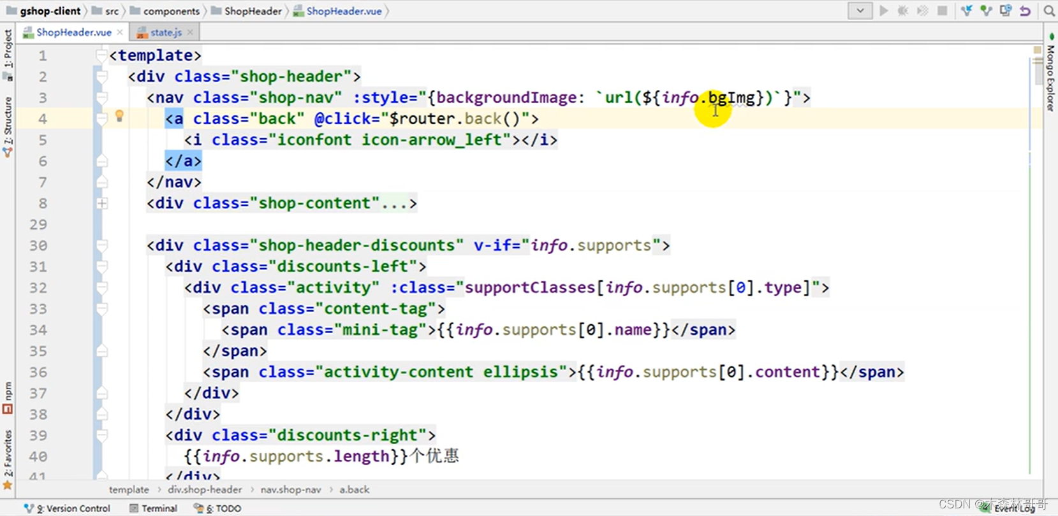Click the purple Revert arrow icon
The image size is (1058, 516).
[1025, 11]
